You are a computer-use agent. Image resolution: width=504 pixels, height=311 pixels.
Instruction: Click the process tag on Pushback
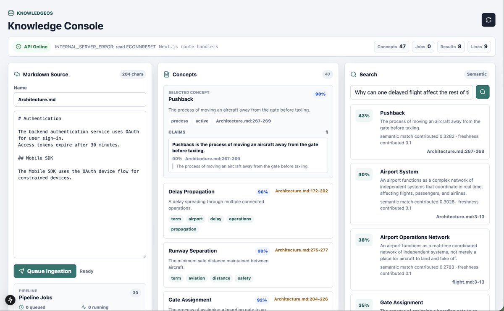coord(179,121)
